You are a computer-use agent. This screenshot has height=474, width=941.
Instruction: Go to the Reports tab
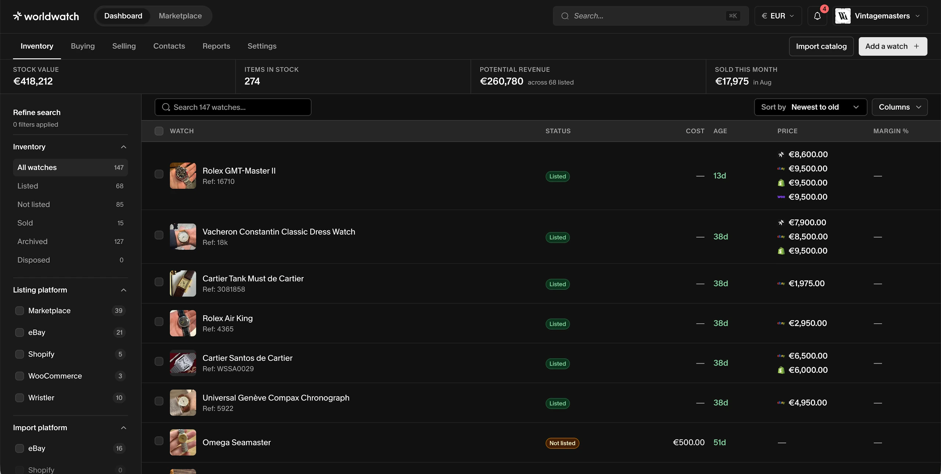tap(216, 46)
